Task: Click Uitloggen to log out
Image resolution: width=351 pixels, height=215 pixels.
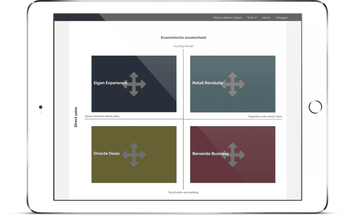Action: (281, 18)
